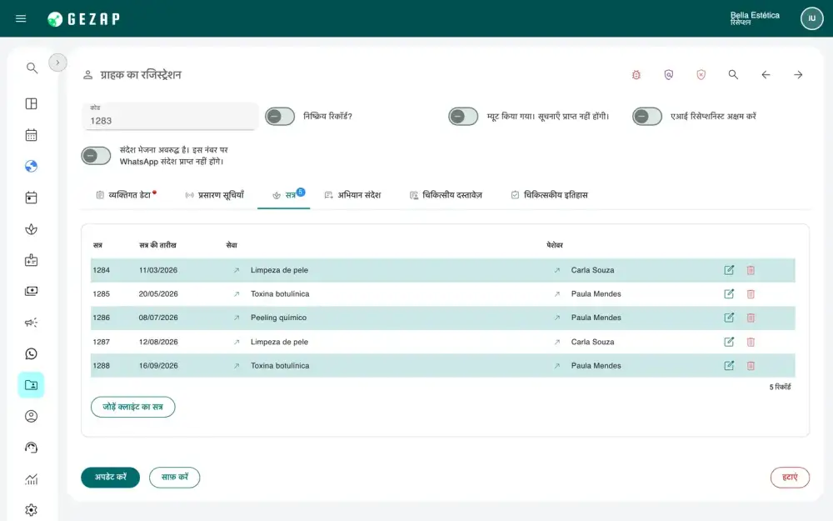833x521 pixels.
Task: Switch to चिकित्सकीय इतिहास tab
Action: [x=549, y=195]
